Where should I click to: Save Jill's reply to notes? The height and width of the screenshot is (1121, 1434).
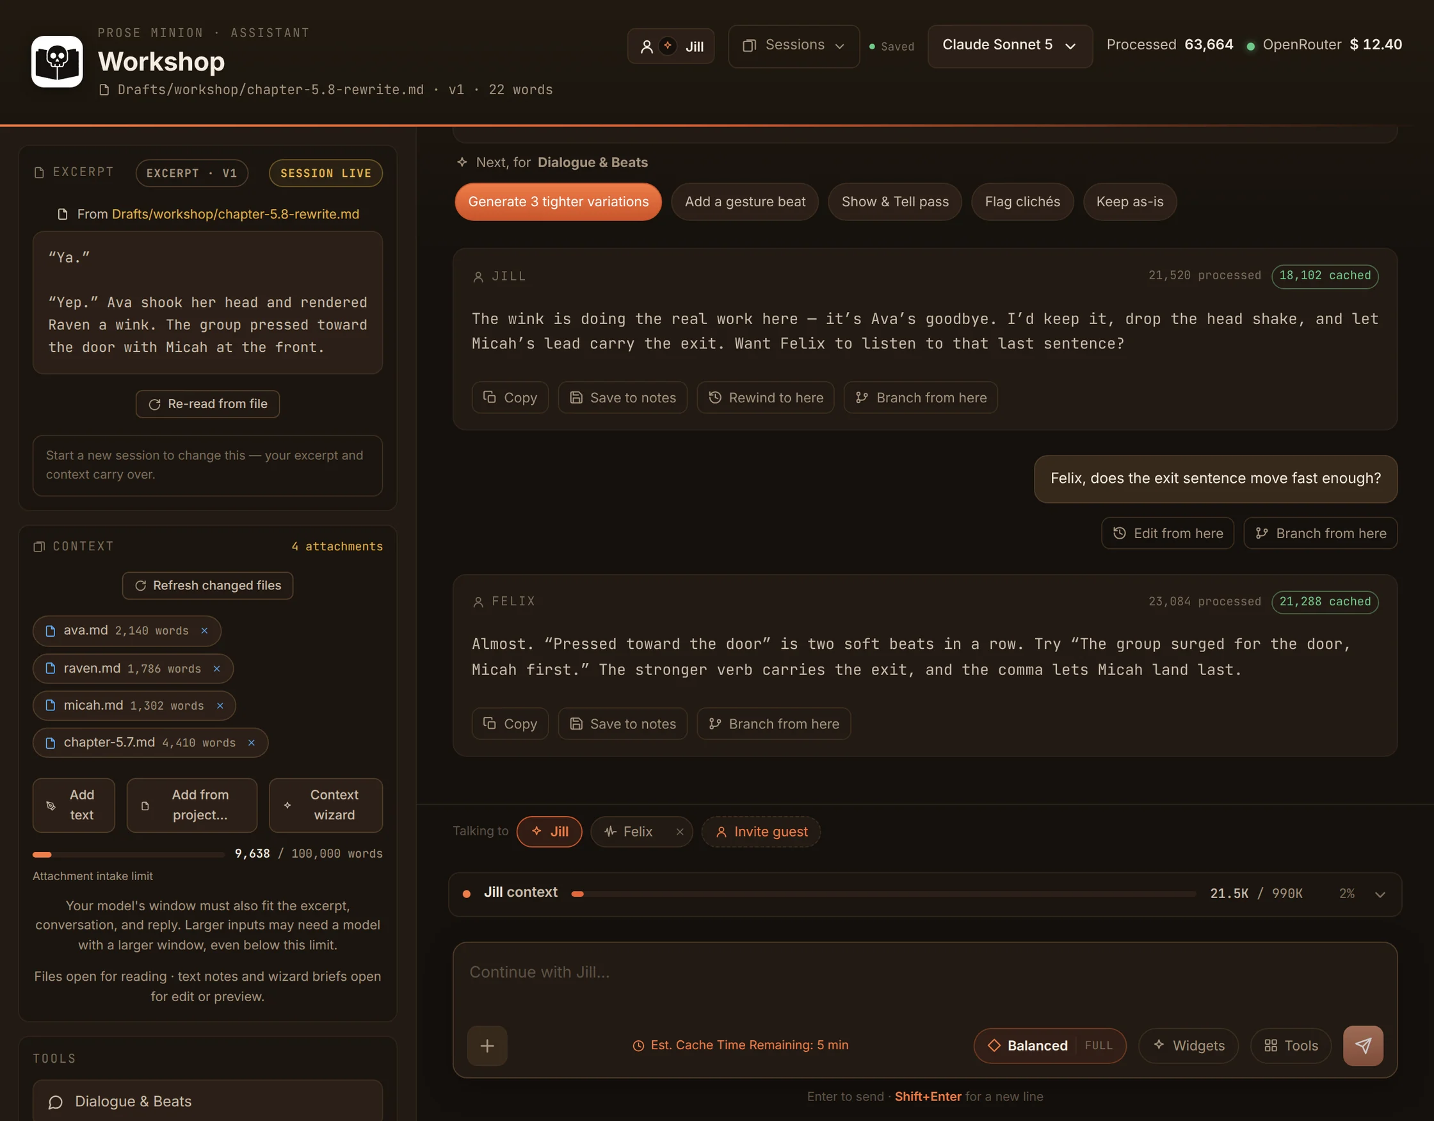[622, 398]
